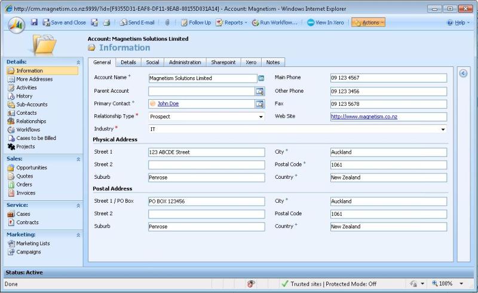Open Opportunities in the Sales section
The height and width of the screenshot is (293, 478).
coord(31,167)
